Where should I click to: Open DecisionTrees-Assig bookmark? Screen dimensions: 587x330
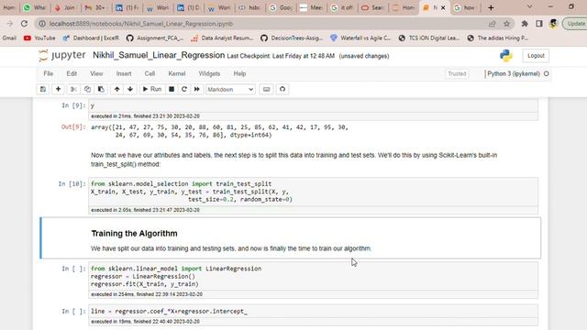(292, 38)
